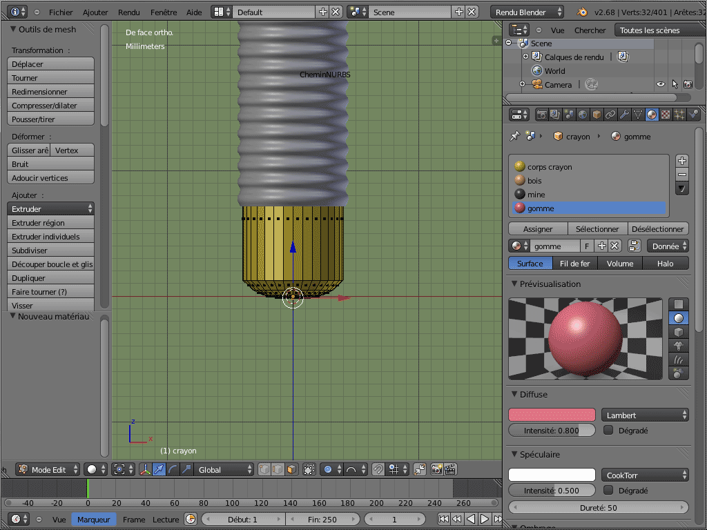Viewport: 707px width, 530px height.
Task: Open the Extruder dropdown
Action: click(x=51, y=209)
